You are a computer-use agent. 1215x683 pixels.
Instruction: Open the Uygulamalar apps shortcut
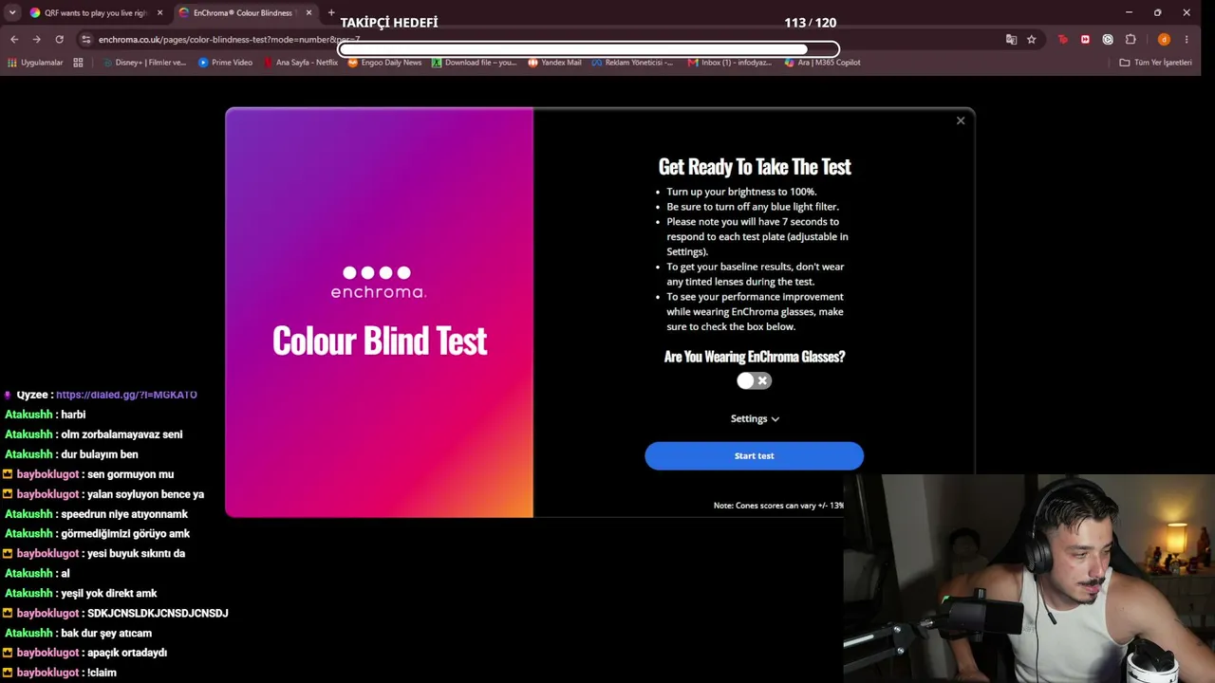click(x=35, y=63)
